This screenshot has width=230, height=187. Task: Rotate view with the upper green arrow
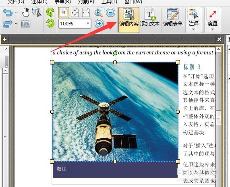[x=50, y=12]
